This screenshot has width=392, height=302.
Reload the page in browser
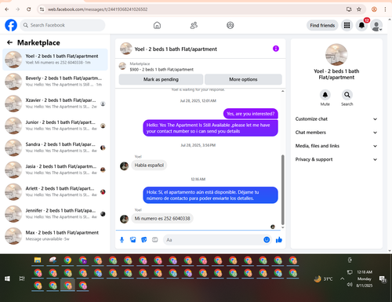pos(29,9)
